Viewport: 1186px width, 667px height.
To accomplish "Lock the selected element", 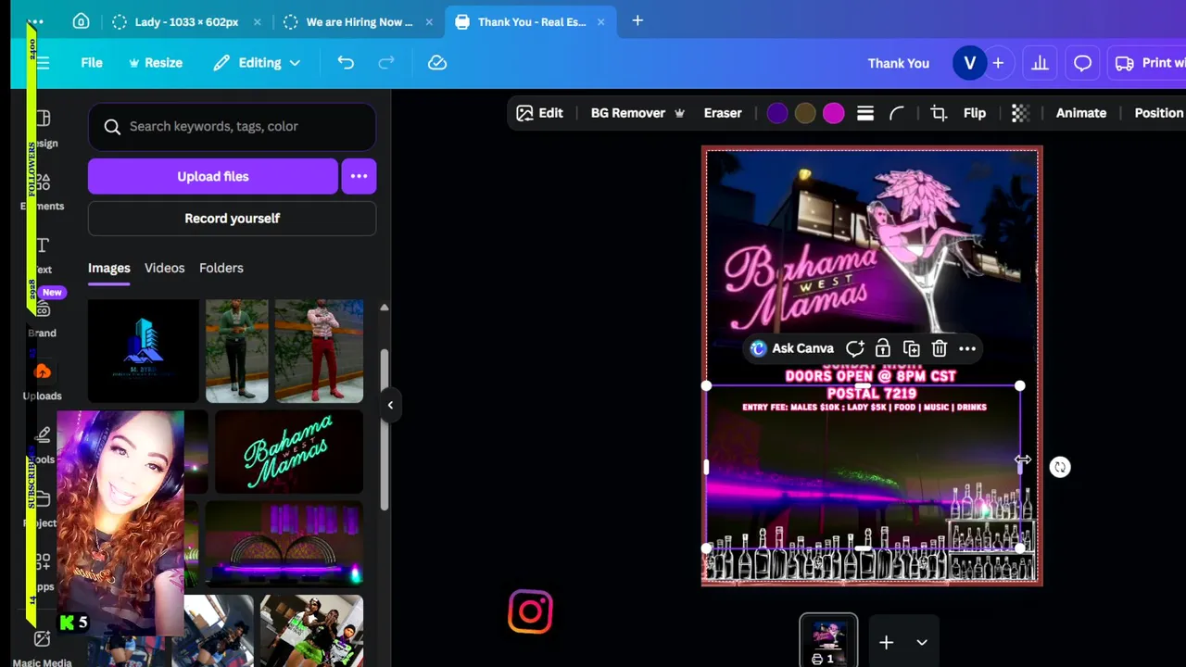I will tap(883, 348).
